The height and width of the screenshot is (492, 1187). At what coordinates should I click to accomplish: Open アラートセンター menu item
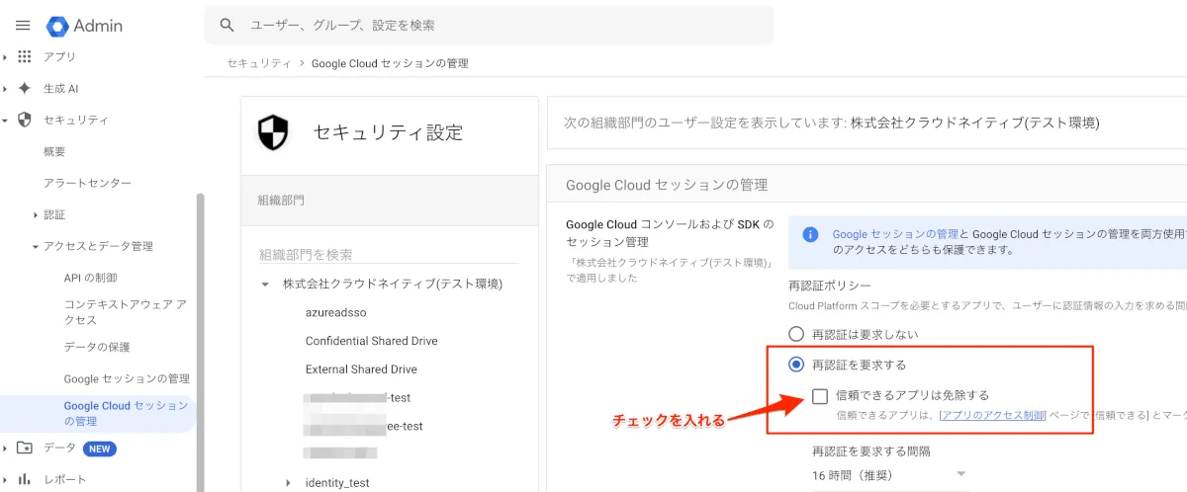pyautogui.click(x=87, y=183)
